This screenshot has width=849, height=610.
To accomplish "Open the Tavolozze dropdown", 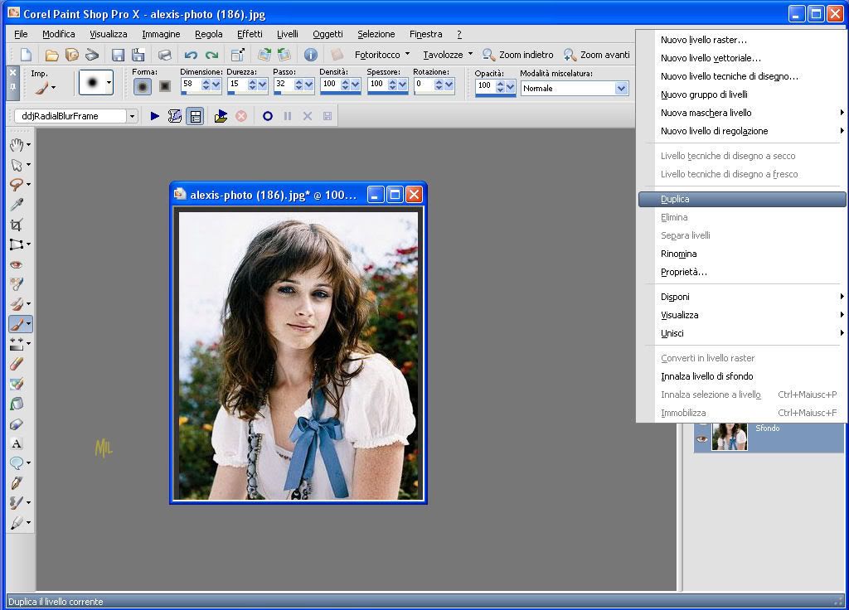I will click(x=470, y=54).
